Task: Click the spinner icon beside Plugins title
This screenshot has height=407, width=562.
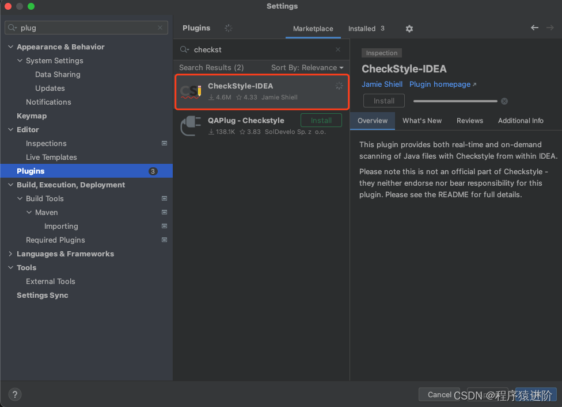Action: [x=228, y=28]
